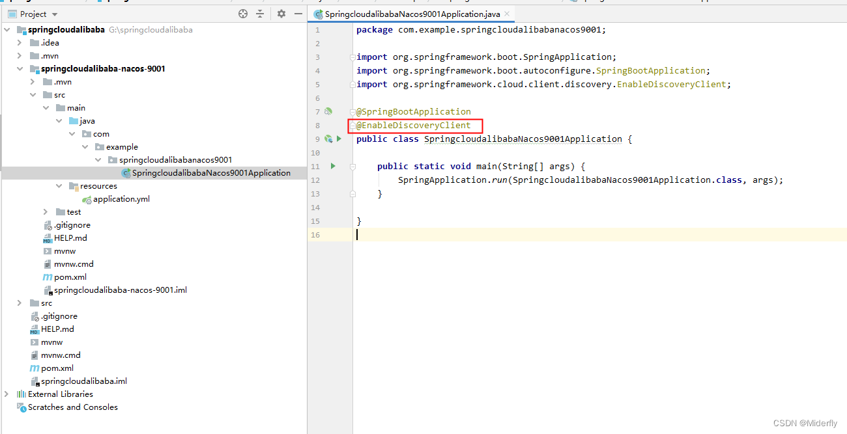Expand the .idea folder arrow
847x434 pixels.
(20, 43)
